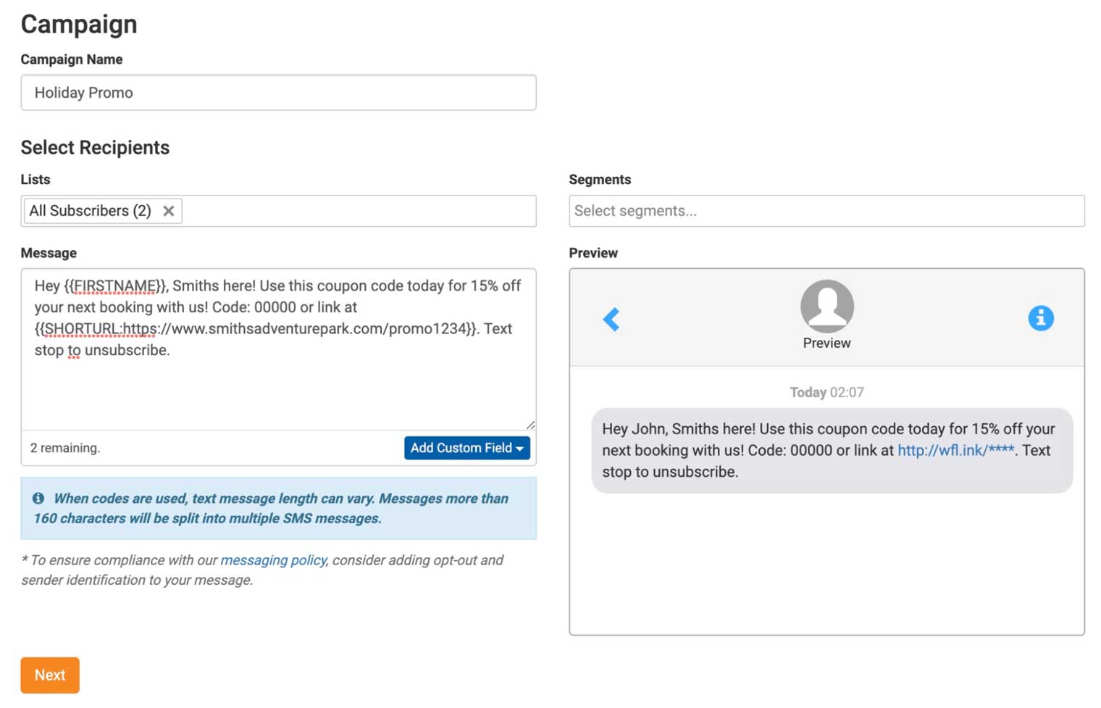Remove the All Subscribers list tag

pyautogui.click(x=169, y=211)
